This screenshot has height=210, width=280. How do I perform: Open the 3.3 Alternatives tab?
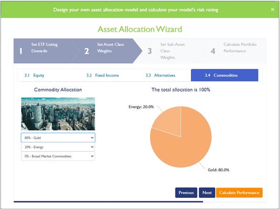pos(161,75)
